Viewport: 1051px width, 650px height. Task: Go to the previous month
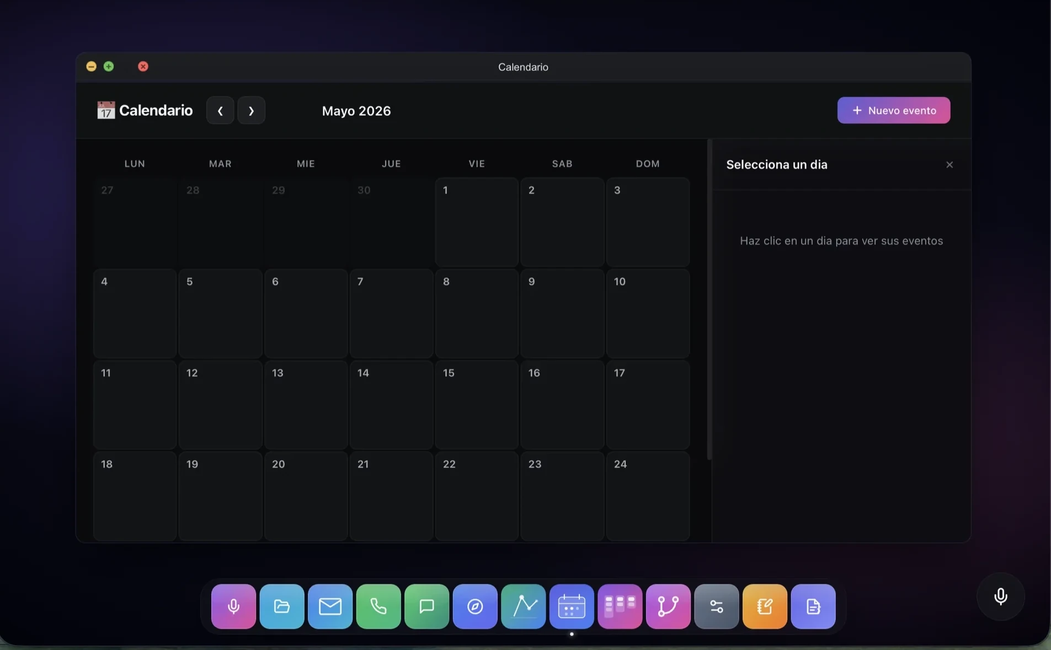[x=220, y=110]
